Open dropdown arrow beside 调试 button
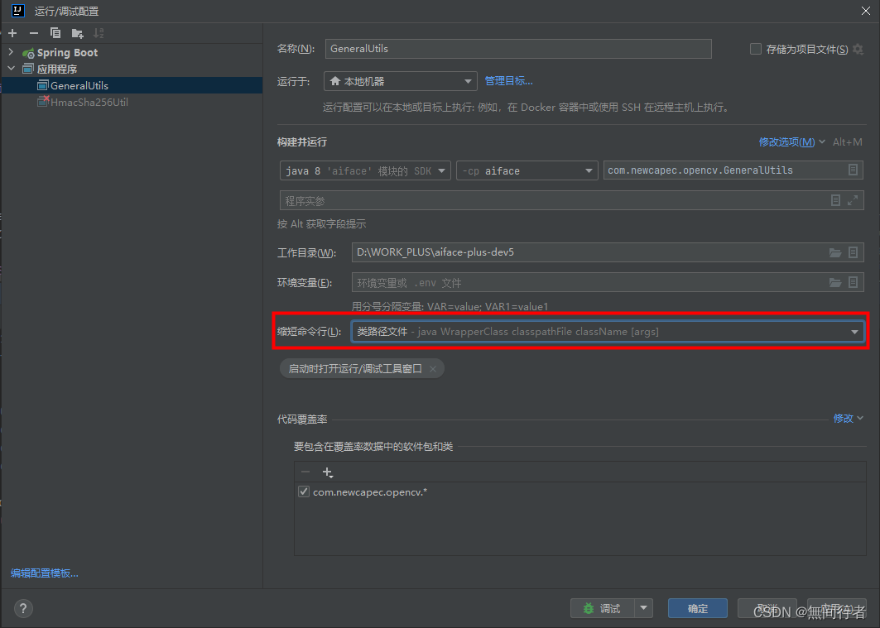Image resolution: width=880 pixels, height=628 pixels. click(644, 608)
